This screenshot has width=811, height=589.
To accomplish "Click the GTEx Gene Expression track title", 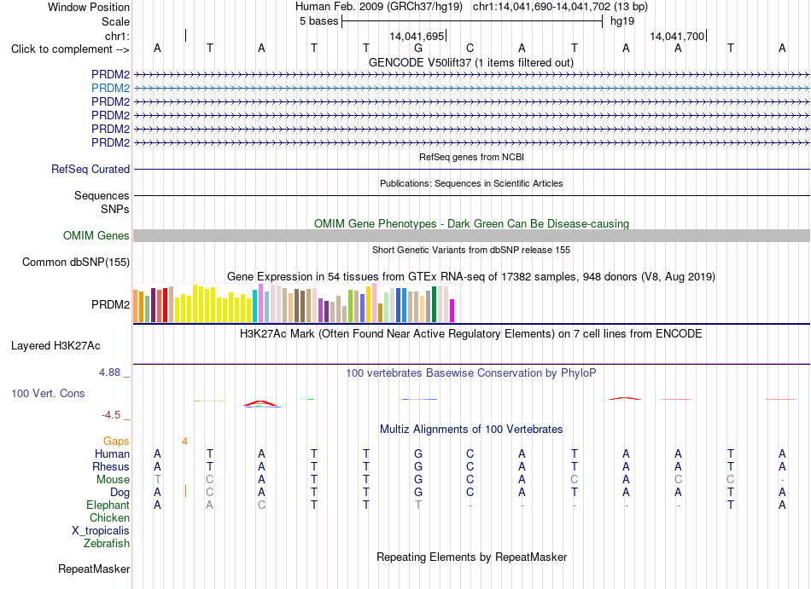I will 471,277.
